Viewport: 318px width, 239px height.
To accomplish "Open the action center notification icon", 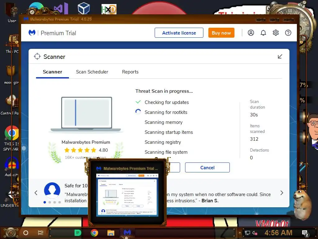I will pyautogui.click(x=305, y=233).
